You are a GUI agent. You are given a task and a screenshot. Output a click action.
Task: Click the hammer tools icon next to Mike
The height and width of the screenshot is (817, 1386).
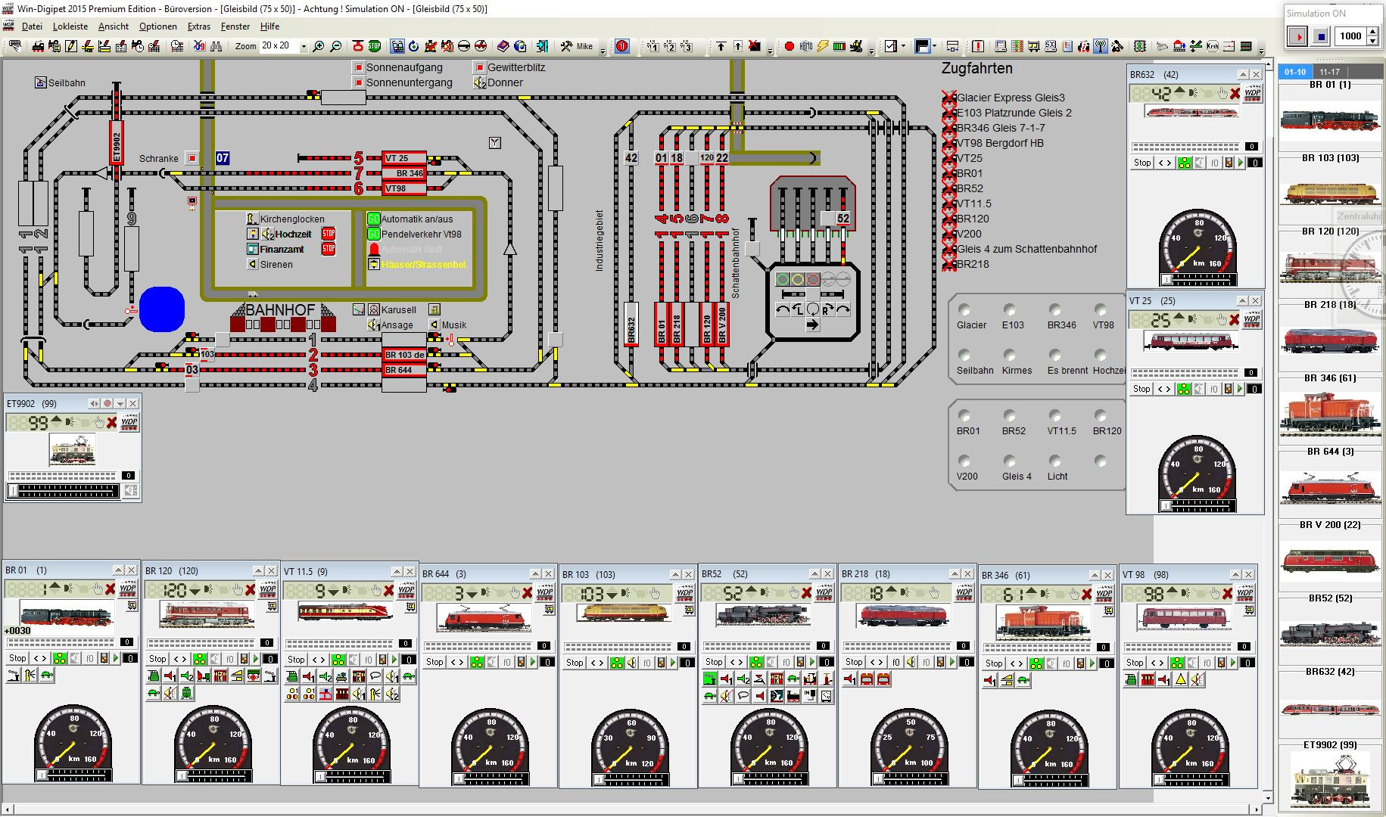coord(566,46)
